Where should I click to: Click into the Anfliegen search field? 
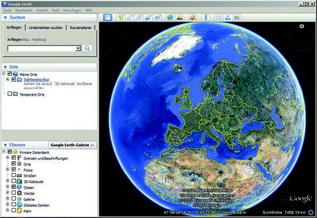(41, 48)
